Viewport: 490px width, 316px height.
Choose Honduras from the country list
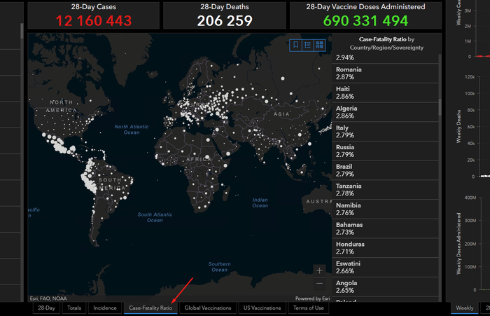[x=351, y=248]
